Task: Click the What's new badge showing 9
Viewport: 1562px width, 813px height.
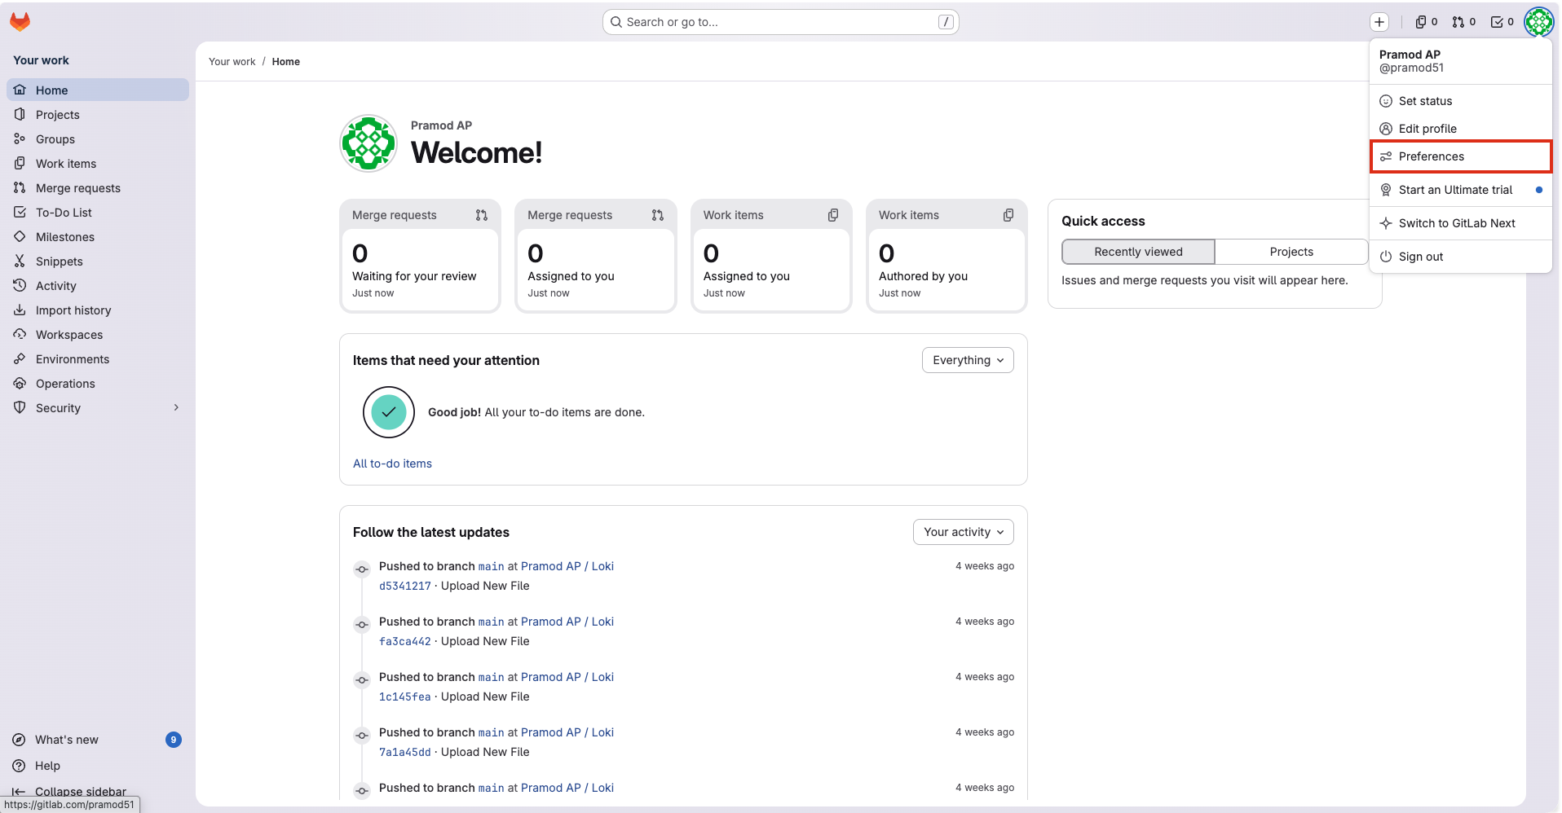Action: pyautogui.click(x=174, y=740)
